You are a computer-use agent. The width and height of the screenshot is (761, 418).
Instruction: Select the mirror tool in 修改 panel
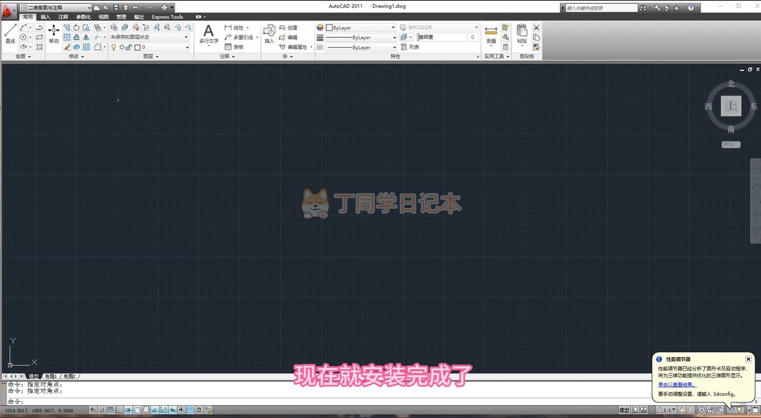click(x=86, y=37)
